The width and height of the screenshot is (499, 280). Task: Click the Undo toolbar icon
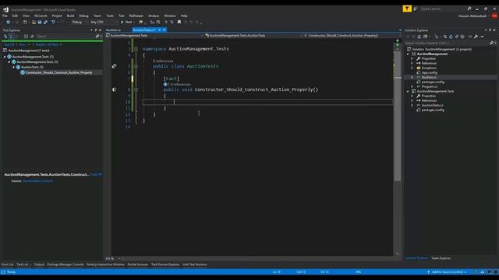pos(53,23)
